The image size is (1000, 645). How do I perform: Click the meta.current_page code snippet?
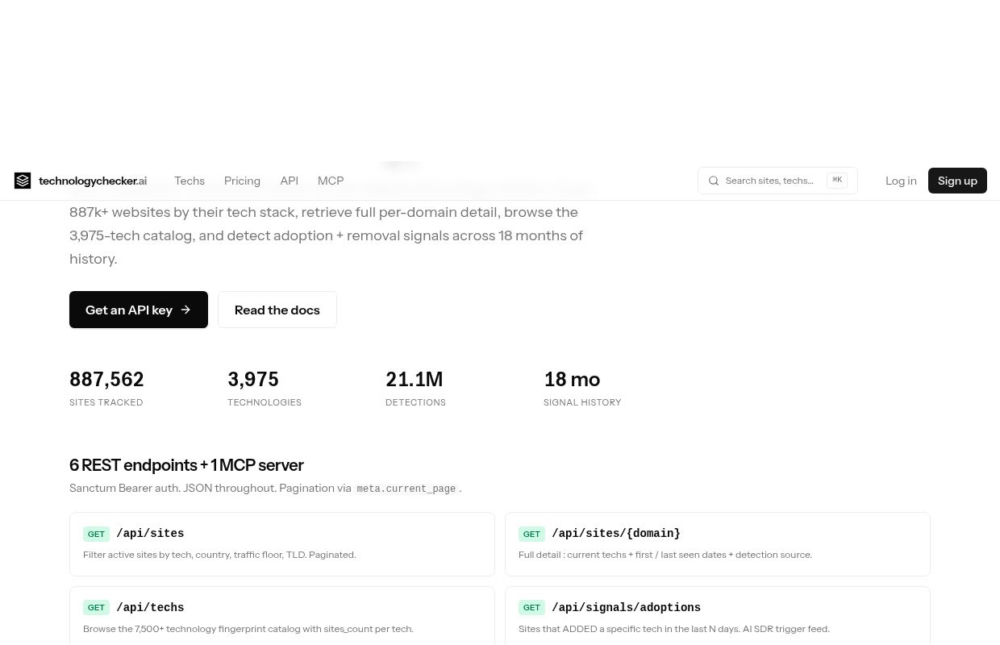(406, 489)
